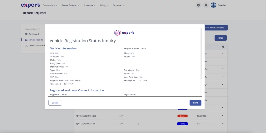Open the notifications bell

[206, 5]
